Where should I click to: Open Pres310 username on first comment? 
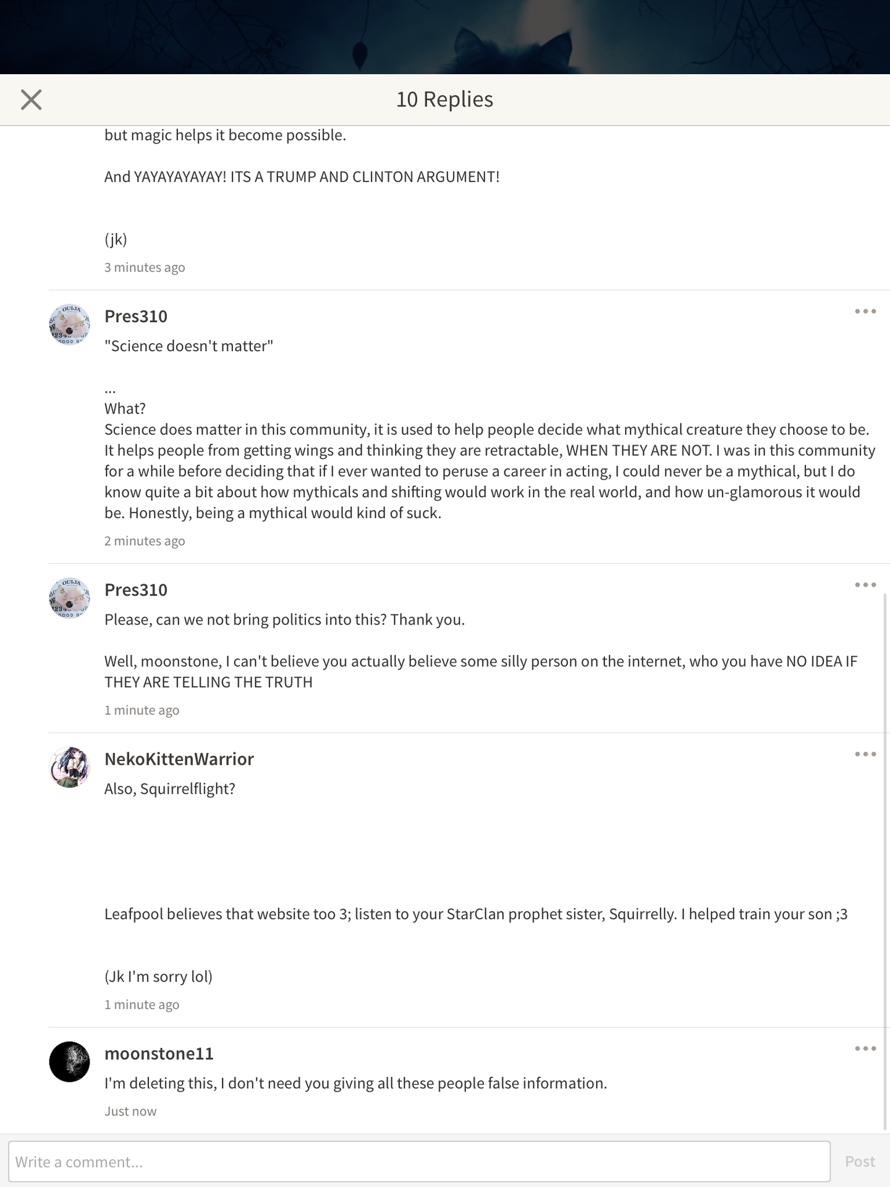[136, 316]
